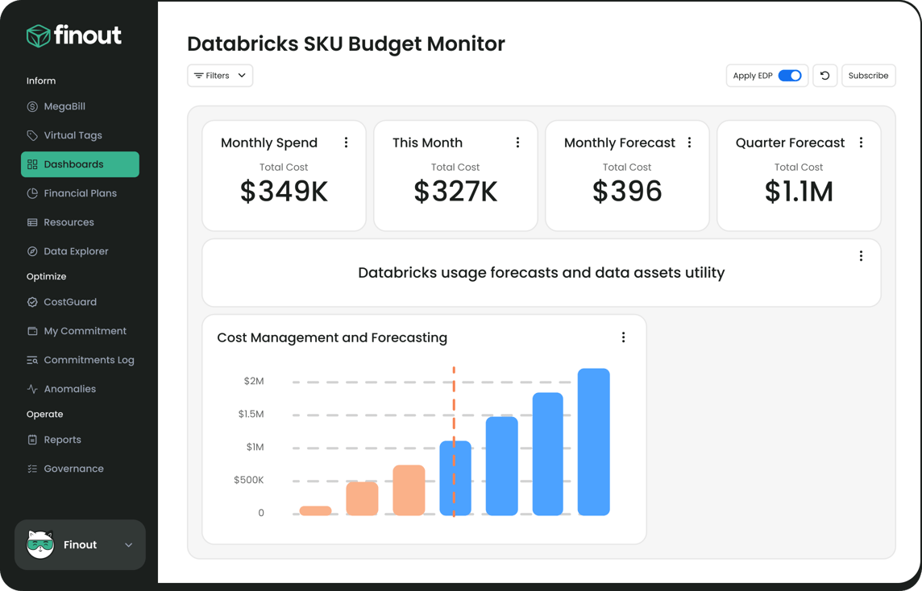
Task: Click the Operate section header
Action: 44,414
